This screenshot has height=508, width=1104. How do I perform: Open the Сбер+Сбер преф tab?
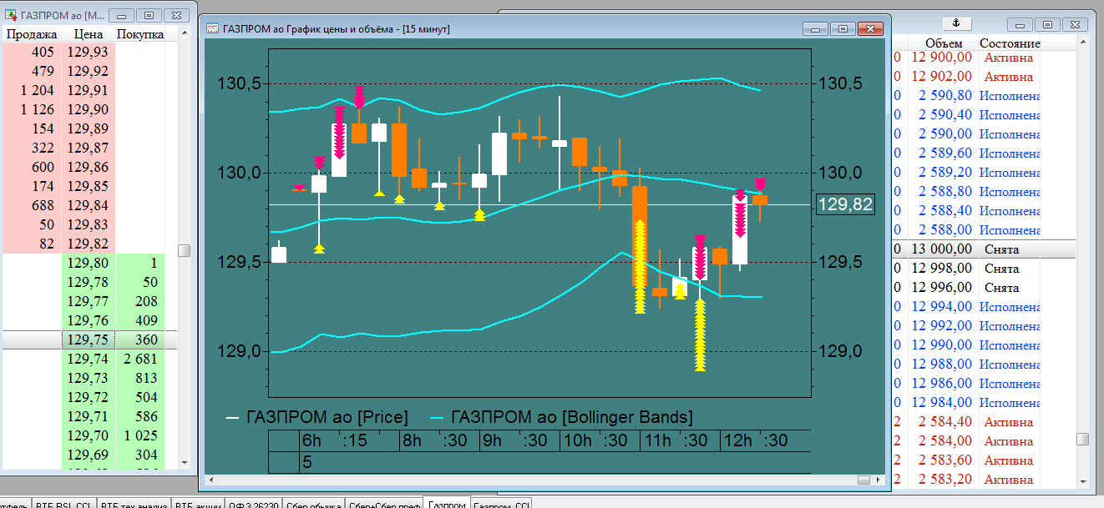point(384,504)
